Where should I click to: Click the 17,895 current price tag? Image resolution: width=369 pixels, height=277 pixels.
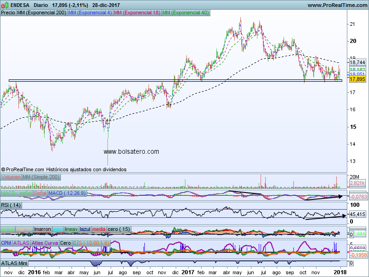(x=357, y=79)
